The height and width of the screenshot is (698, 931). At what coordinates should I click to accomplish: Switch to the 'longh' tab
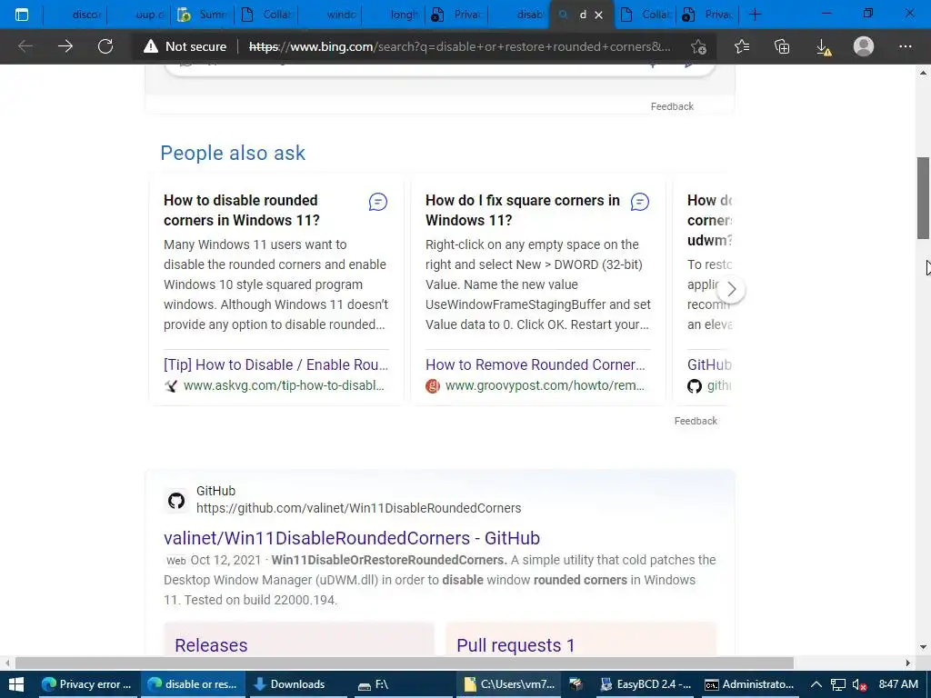tap(394, 15)
